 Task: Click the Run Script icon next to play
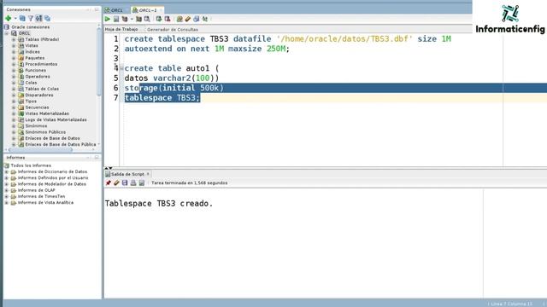coord(116,19)
